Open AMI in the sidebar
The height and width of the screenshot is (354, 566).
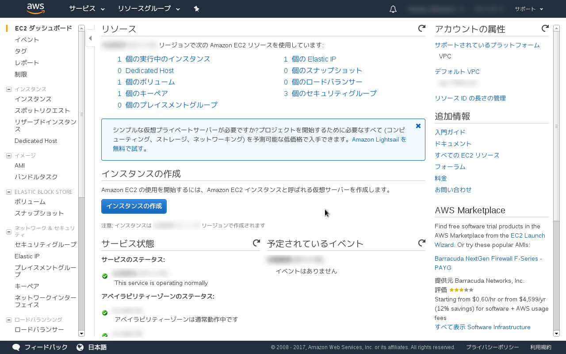coord(20,165)
